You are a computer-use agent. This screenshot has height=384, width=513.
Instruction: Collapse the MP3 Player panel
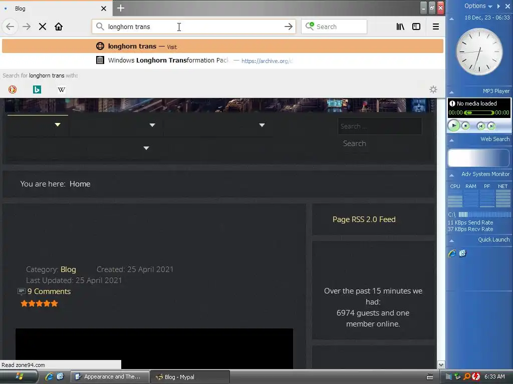pyautogui.click(x=451, y=92)
